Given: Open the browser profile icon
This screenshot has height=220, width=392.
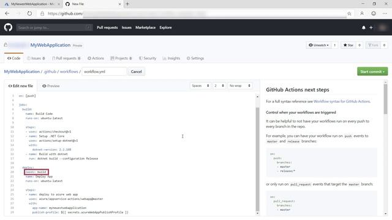Looking at the screenshot, I should pyautogui.click(x=362, y=13).
